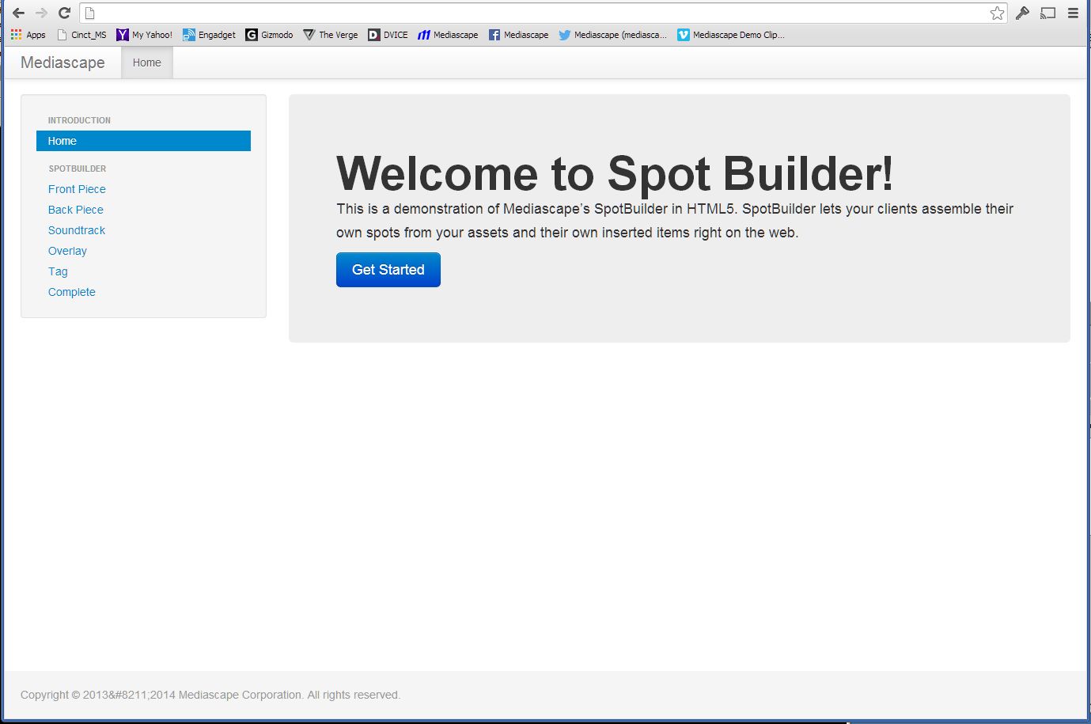Open Tag in the sidebar
This screenshot has width=1091, height=724.
pos(58,271)
